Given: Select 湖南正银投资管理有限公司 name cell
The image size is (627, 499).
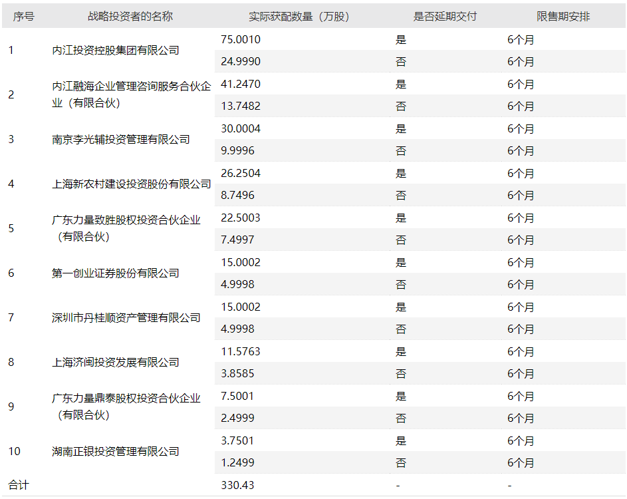Looking at the screenshot, I should (x=116, y=452).
